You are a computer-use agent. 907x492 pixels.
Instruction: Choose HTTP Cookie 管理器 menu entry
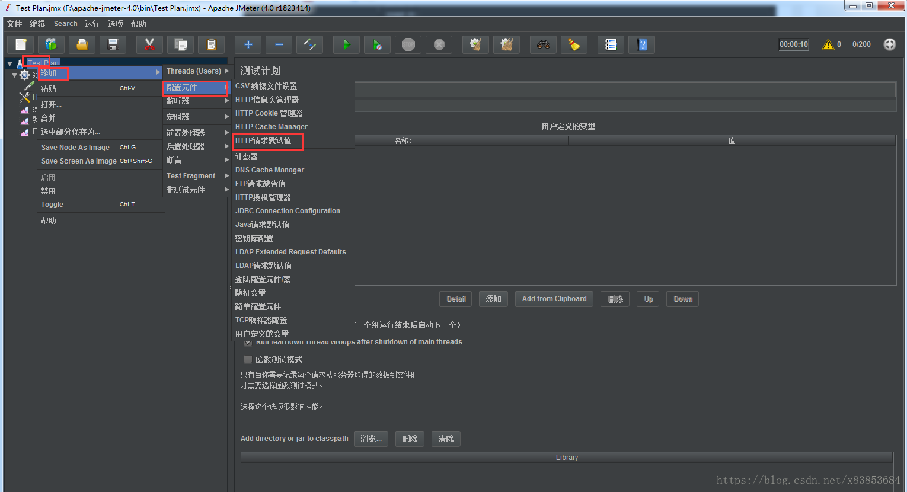click(x=293, y=113)
